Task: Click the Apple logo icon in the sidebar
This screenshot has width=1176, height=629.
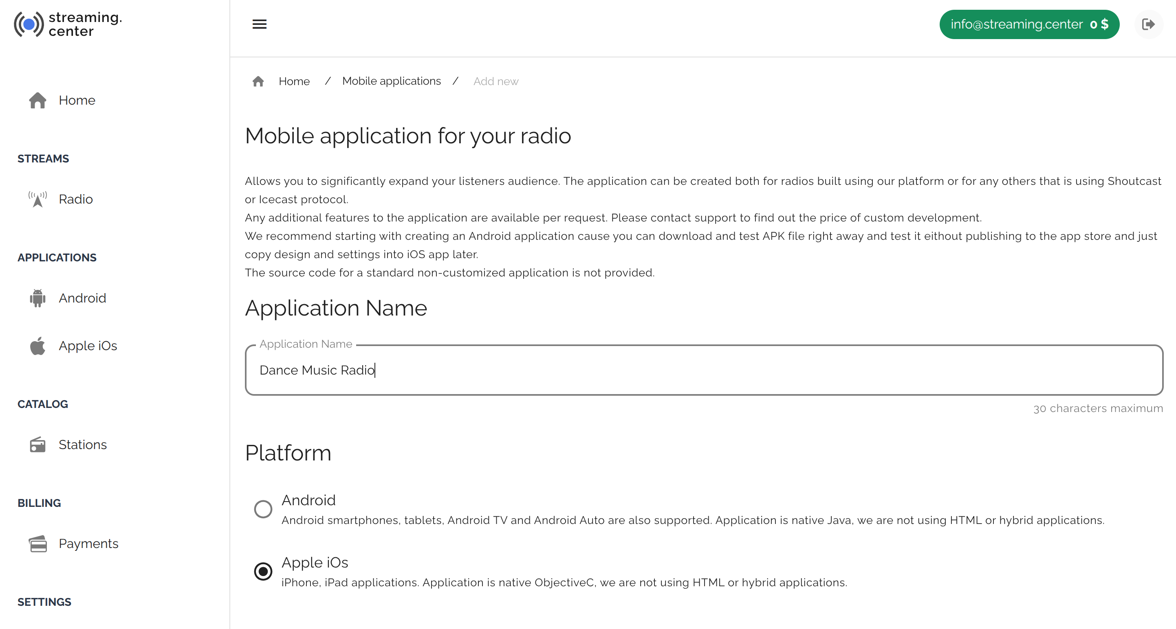Action: pyautogui.click(x=37, y=346)
